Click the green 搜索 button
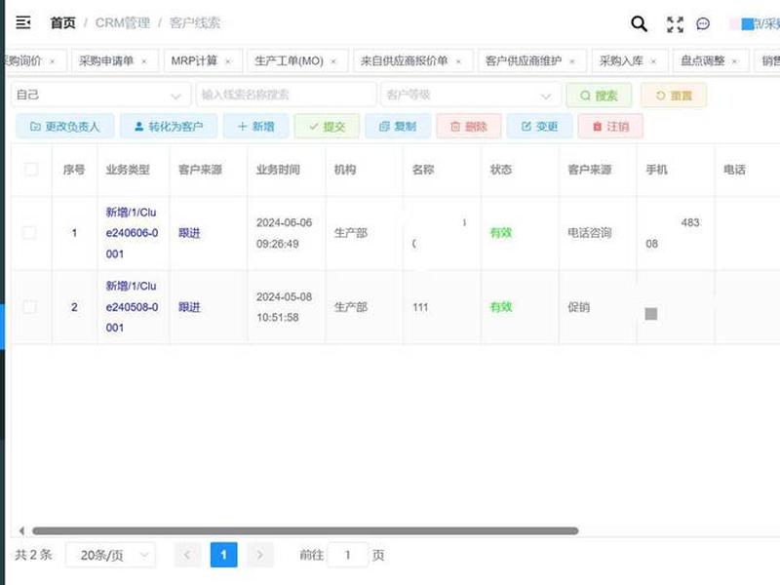This screenshot has width=780, height=585. pyautogui.click(x=599, y=96)
